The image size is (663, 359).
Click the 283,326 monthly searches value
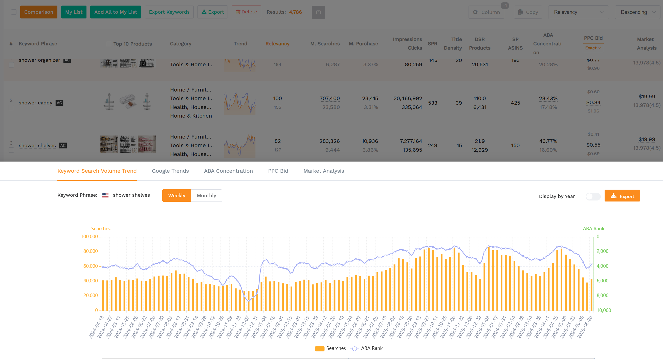(x=329, y=141)
